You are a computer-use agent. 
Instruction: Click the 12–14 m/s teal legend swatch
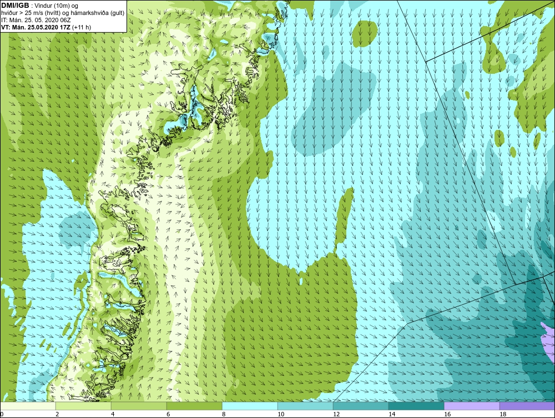(361, 406)
